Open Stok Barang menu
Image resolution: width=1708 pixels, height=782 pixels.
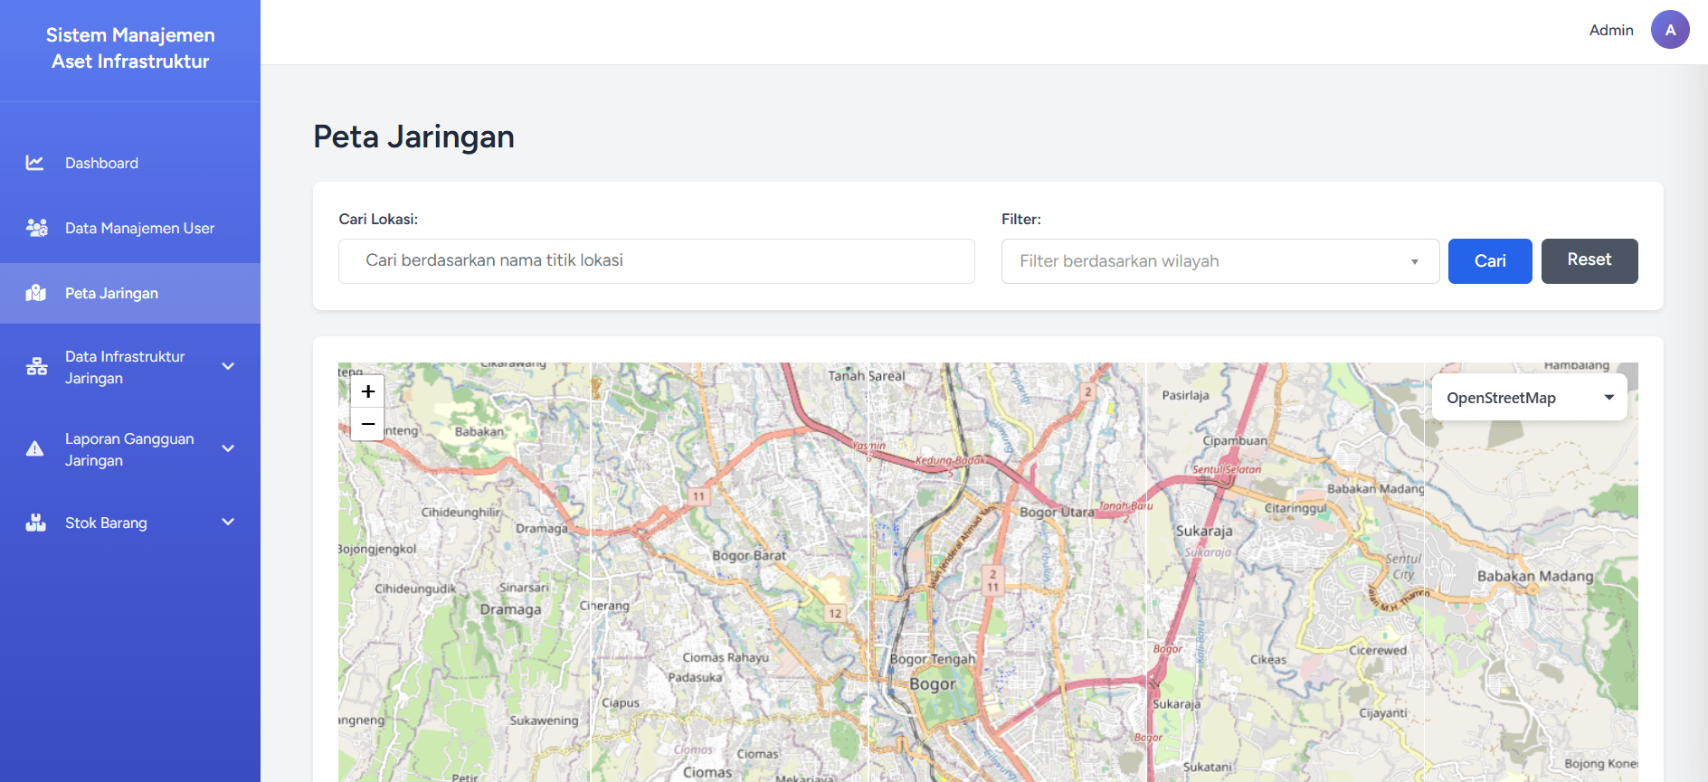pos(130,523)
